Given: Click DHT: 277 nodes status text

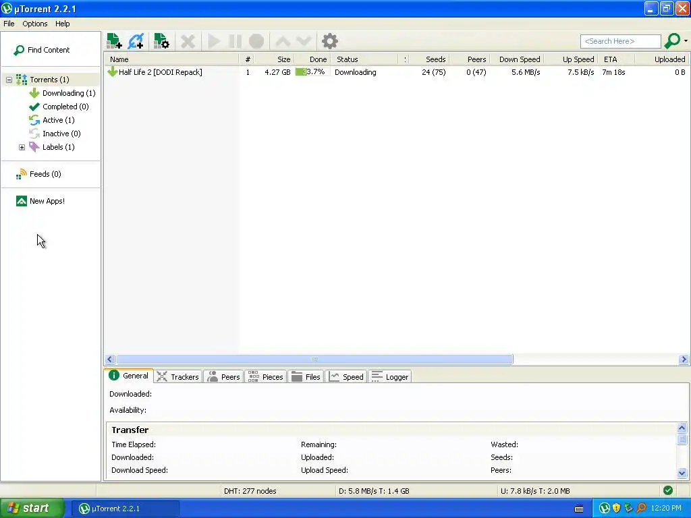Looking at the screenshot, I should [x=250, y=491].
